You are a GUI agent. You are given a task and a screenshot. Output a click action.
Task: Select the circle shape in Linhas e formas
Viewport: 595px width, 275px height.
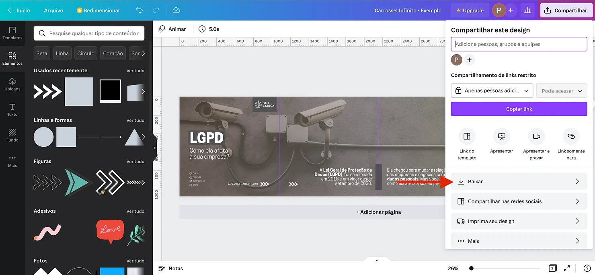click(x=43, y=137)
